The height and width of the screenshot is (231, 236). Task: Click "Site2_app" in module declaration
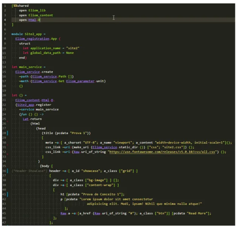tap(33, 34)
